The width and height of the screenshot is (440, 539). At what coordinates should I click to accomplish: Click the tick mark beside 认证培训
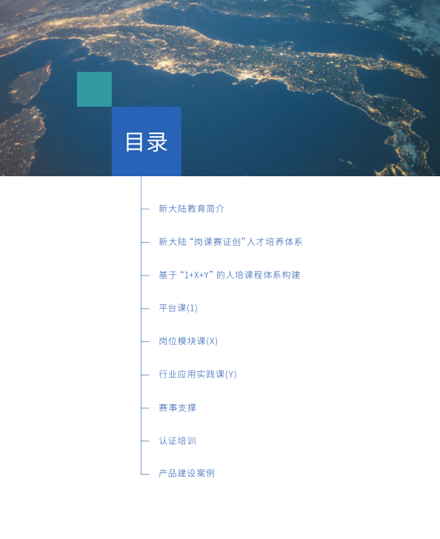[x=145, y=441]
